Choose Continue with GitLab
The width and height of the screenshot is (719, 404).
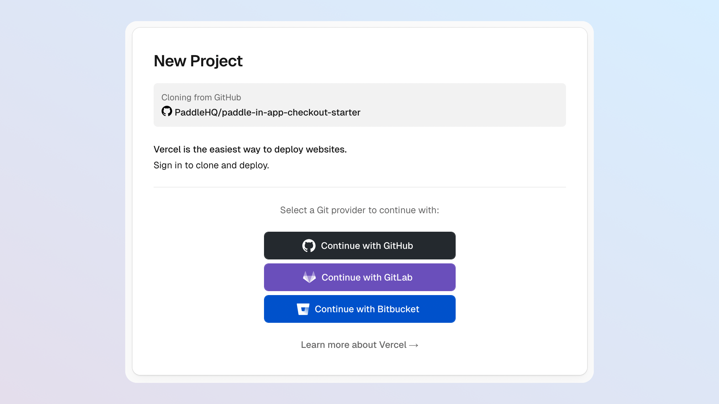point(359,277)
